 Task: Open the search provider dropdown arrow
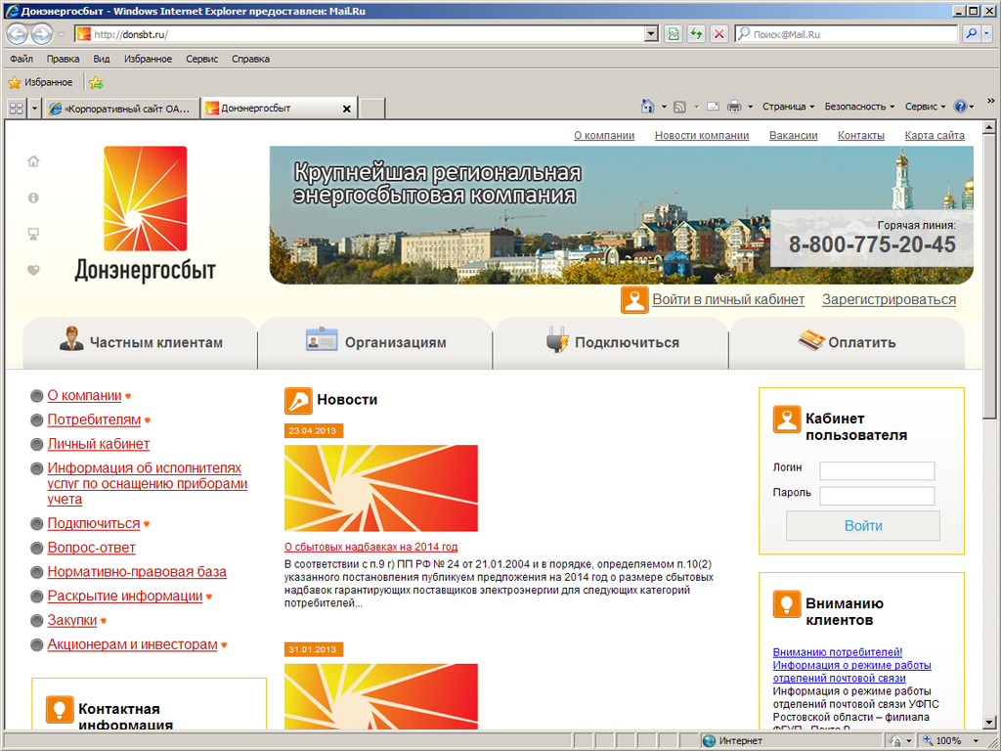click(987, 34)
